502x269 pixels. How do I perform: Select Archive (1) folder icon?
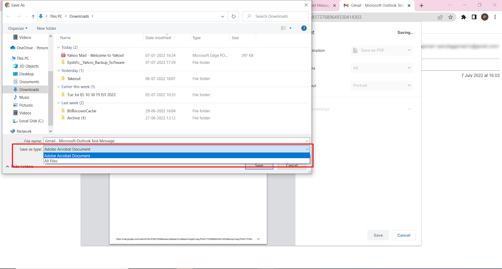click(x=63, y=118)
